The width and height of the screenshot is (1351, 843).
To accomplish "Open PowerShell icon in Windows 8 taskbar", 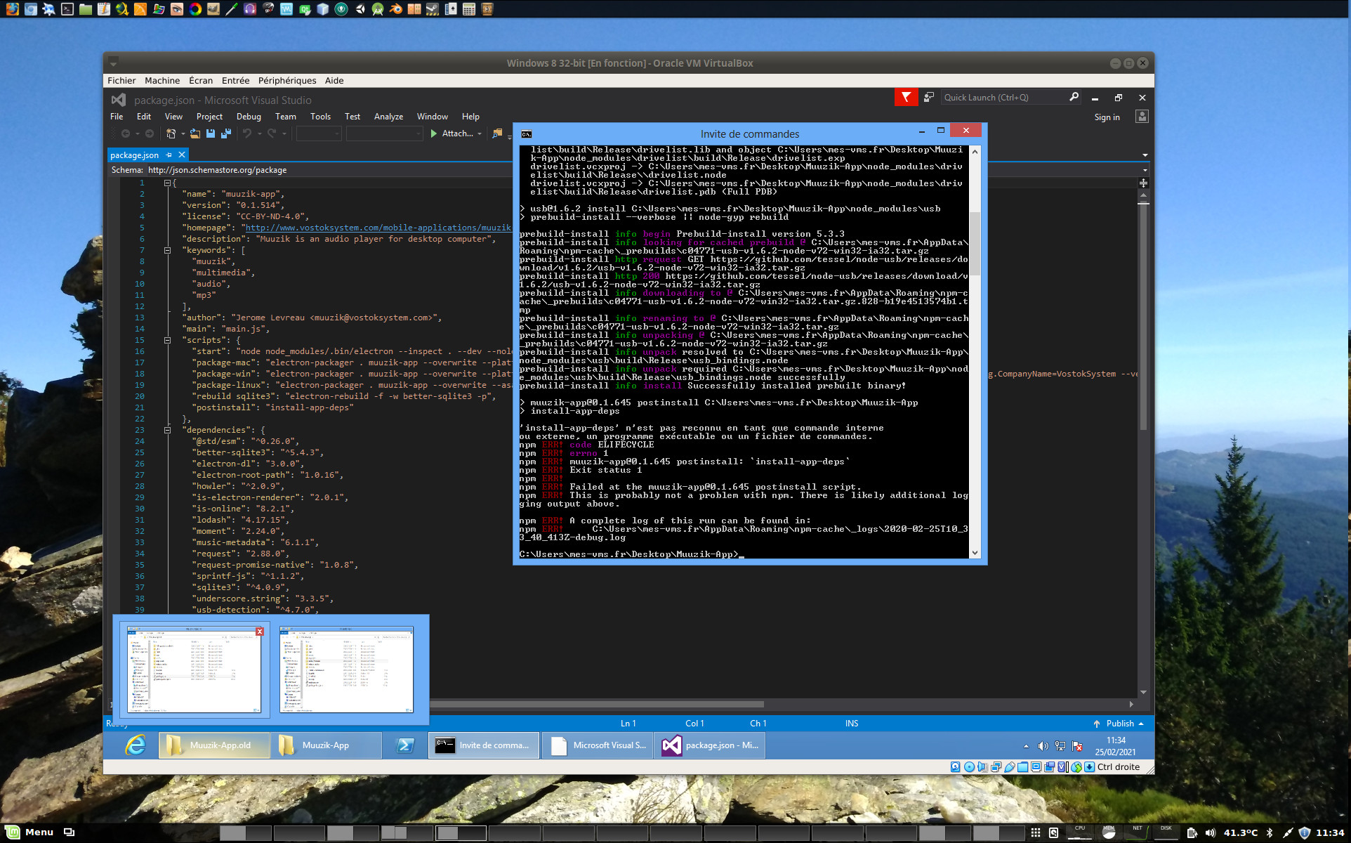I will pyautogui.click(x=405, y=745).
